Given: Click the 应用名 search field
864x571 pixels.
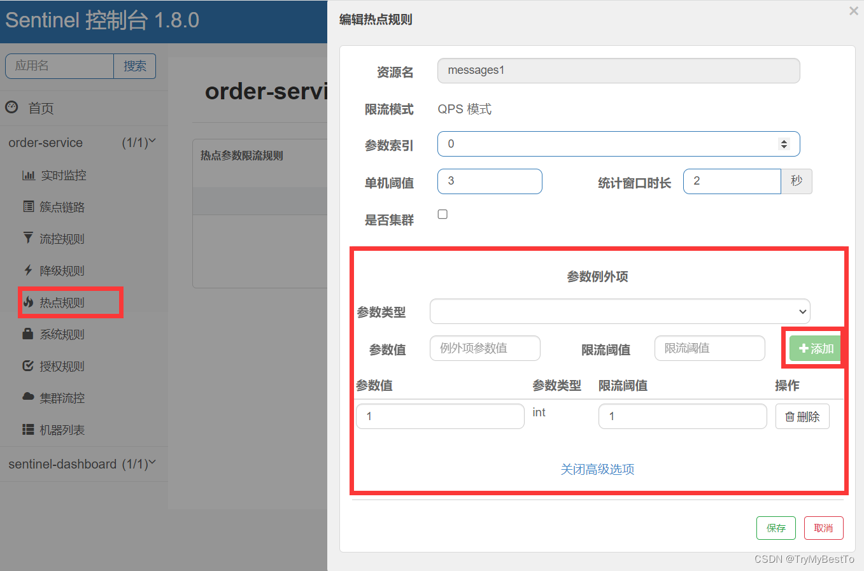Looking at the screenshot, I should pyautogui.click(x=59, y=66).
